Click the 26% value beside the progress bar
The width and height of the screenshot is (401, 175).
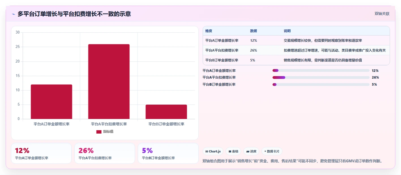(x=375, y=77)
